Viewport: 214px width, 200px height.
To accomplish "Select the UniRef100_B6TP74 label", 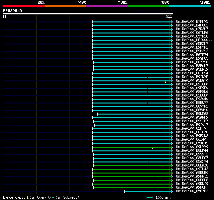I will click(192, 55).
